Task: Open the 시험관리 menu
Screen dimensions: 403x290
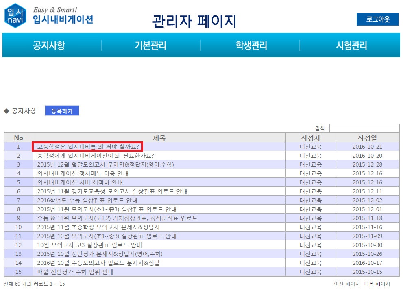Action: click(x=352, y=45)
